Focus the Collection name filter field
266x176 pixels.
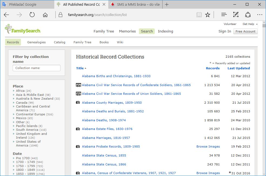click(36, 68)
